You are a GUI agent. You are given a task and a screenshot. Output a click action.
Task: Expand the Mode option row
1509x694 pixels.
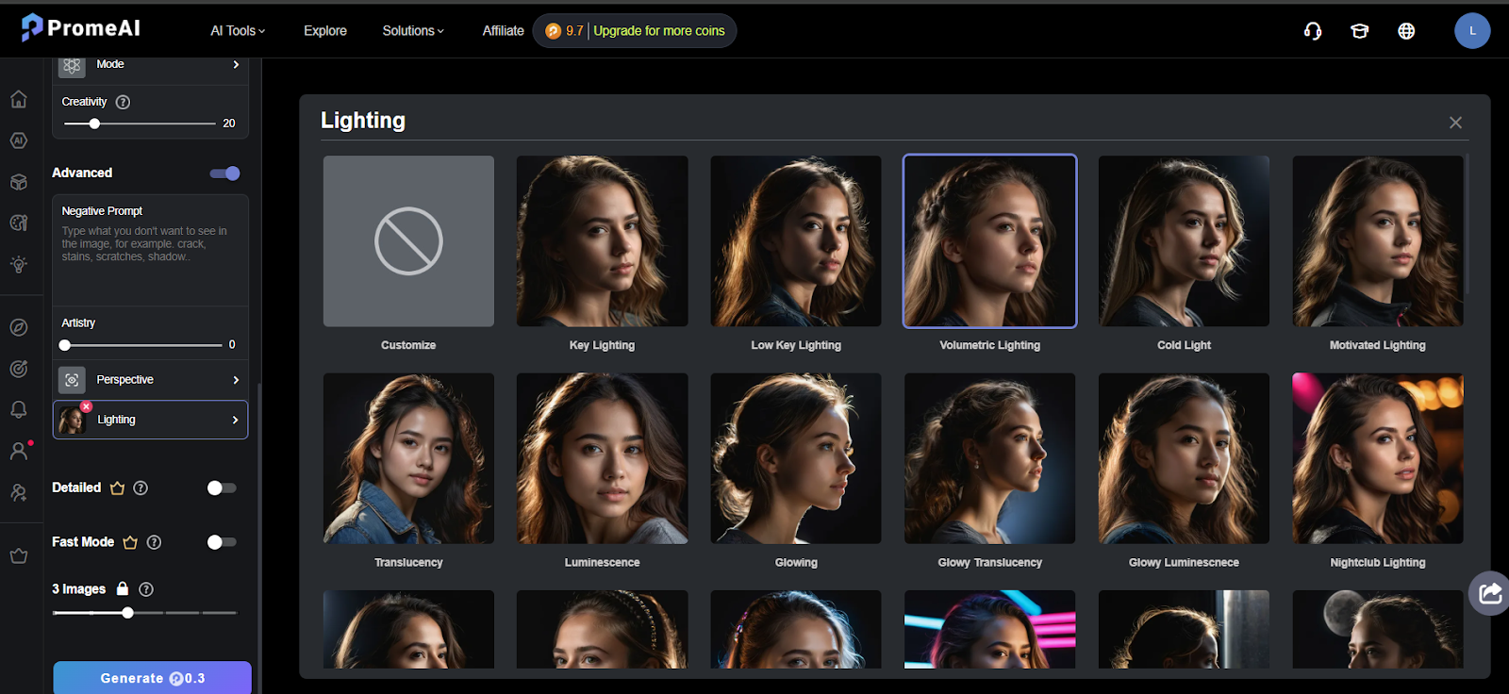click(150, 65)
